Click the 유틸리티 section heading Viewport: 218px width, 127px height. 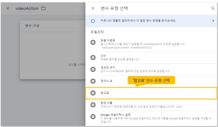pyautogui.click(x=97, y=32)
